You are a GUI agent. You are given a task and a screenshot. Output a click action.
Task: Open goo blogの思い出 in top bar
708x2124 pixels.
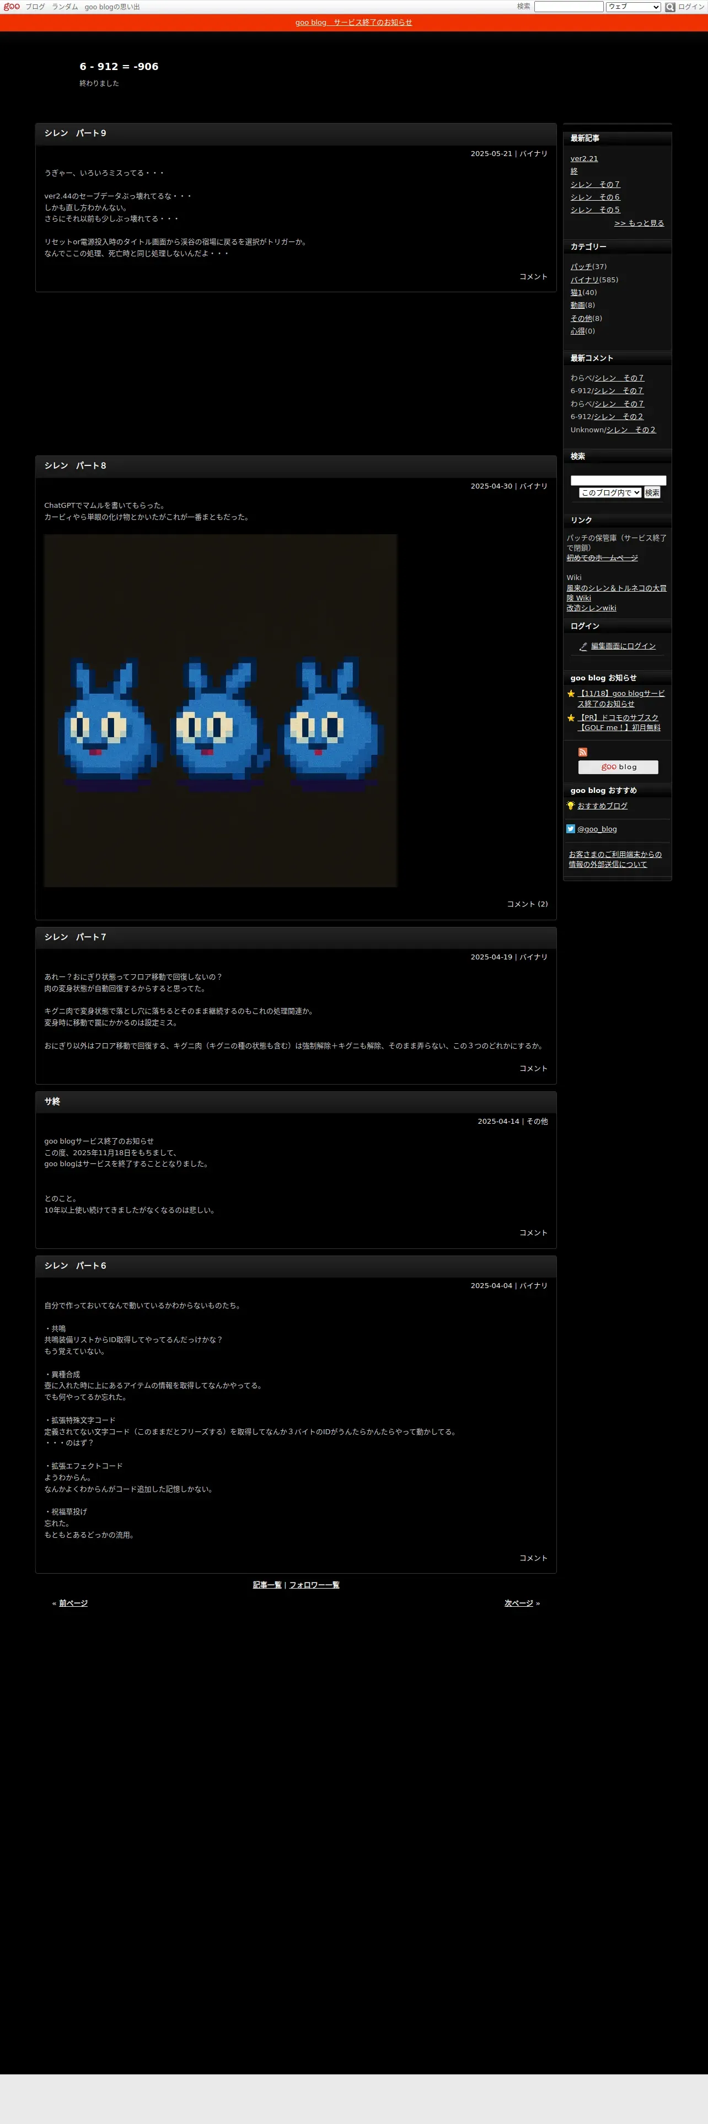pos(112,7)
